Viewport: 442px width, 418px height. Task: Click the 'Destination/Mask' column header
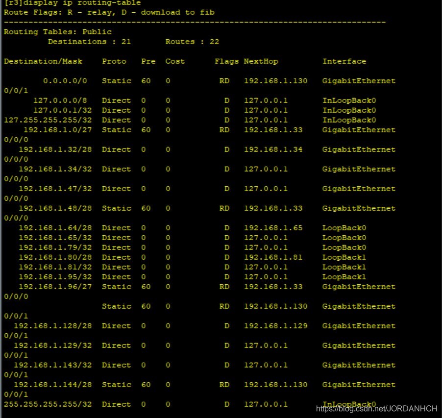click(43, 61)
